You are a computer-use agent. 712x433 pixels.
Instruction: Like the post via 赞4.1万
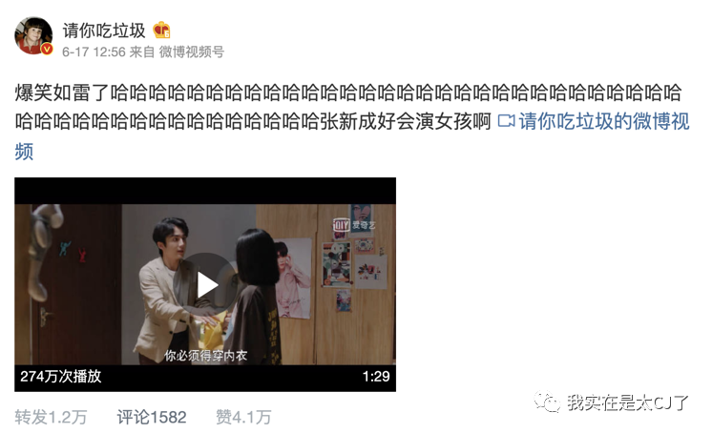click(243, 417)
